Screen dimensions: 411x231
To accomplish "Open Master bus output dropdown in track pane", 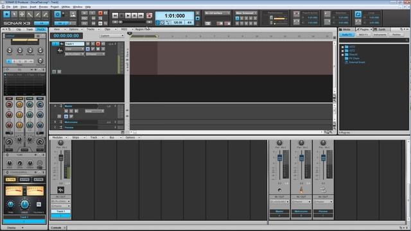I will point(94,111).
